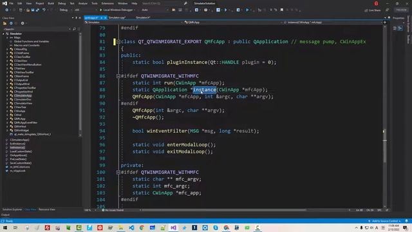The height and width of the screenshot is (232, 412).
Task: Open the Project menu
Action: (x=40, y=3)
